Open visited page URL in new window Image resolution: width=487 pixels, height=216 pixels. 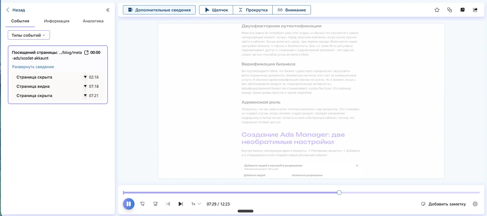(x=86, y=52)
